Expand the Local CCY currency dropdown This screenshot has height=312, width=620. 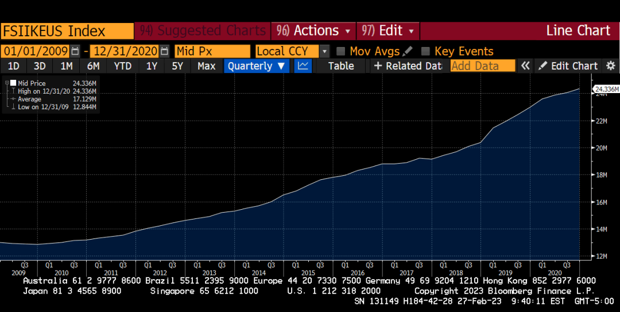[324, 51]
